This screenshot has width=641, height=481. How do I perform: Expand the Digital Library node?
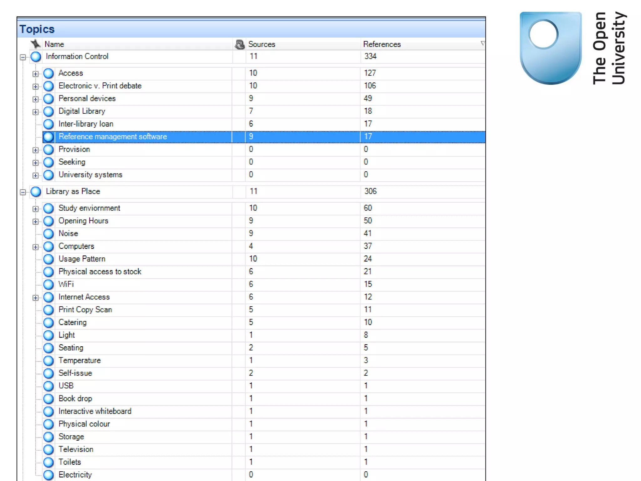[x=36, y=112]
